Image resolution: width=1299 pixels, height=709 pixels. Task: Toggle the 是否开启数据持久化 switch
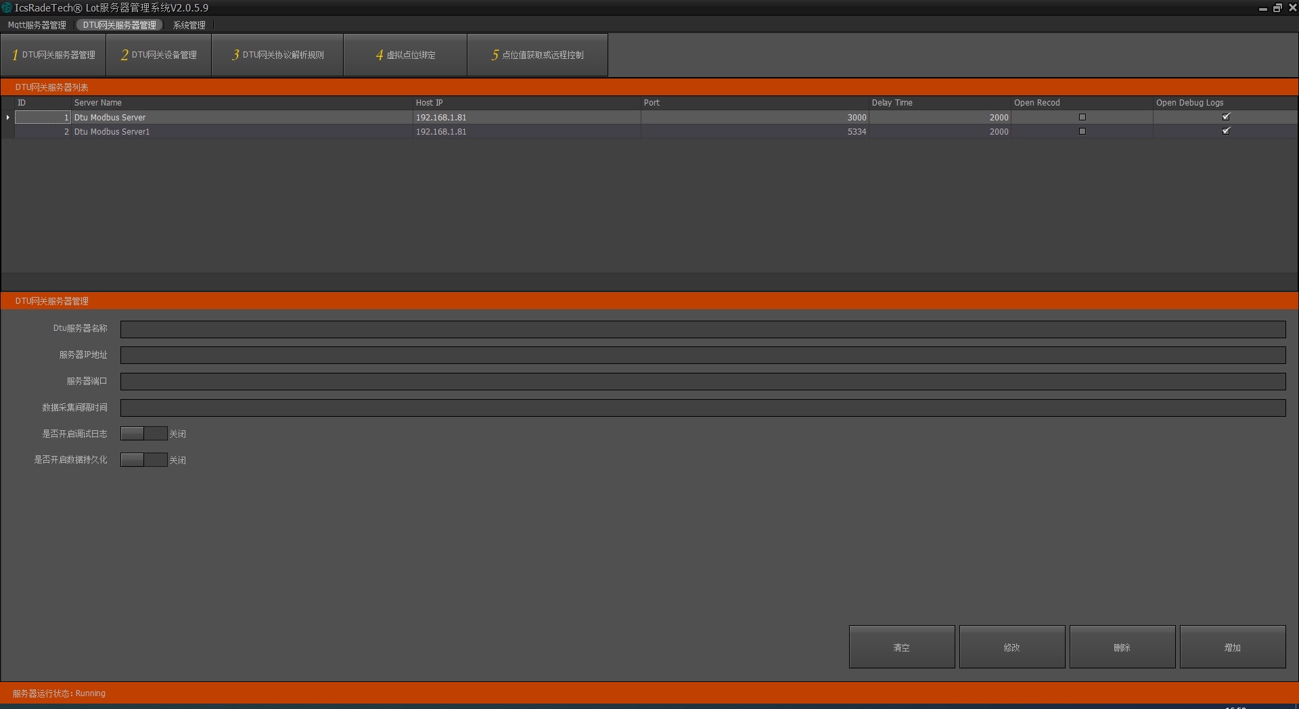pyautogui.click(x=143, y=460)
